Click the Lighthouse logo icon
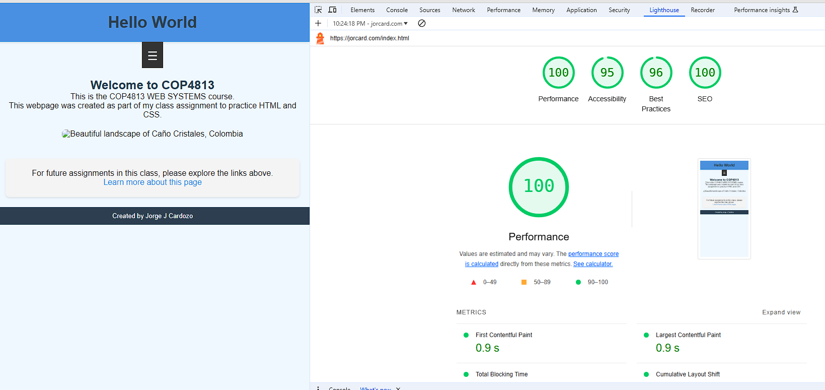 (x=320, y=38)
